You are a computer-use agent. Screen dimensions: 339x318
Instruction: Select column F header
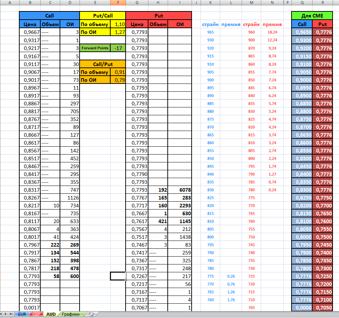pos(118,2)
